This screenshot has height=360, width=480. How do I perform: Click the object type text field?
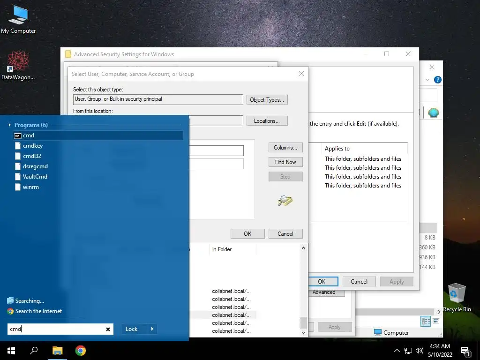click(158, 99)
